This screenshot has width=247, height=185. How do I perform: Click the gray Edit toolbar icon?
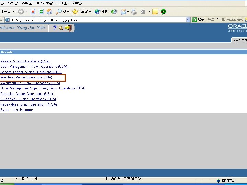(143, 12)
